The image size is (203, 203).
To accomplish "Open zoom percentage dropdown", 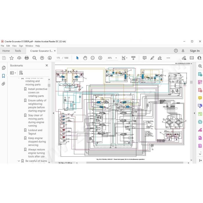I will click(116, 58).
